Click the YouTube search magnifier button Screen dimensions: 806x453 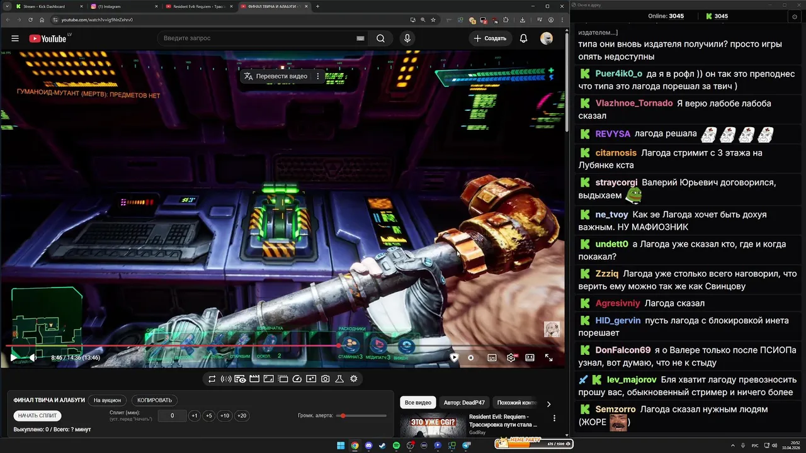[380, 38]
